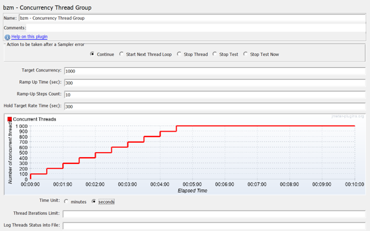Select the Stop Test Now option

246,54
